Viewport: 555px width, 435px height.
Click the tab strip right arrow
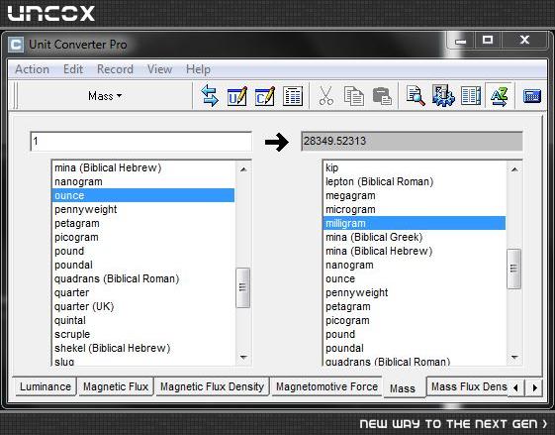(x=534, y=387)
